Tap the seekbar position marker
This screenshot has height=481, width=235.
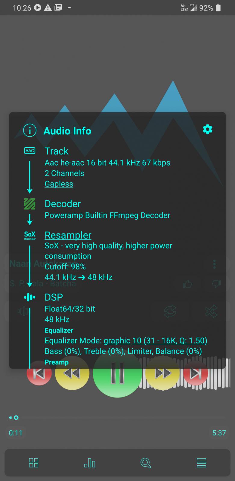coord(16,418)
